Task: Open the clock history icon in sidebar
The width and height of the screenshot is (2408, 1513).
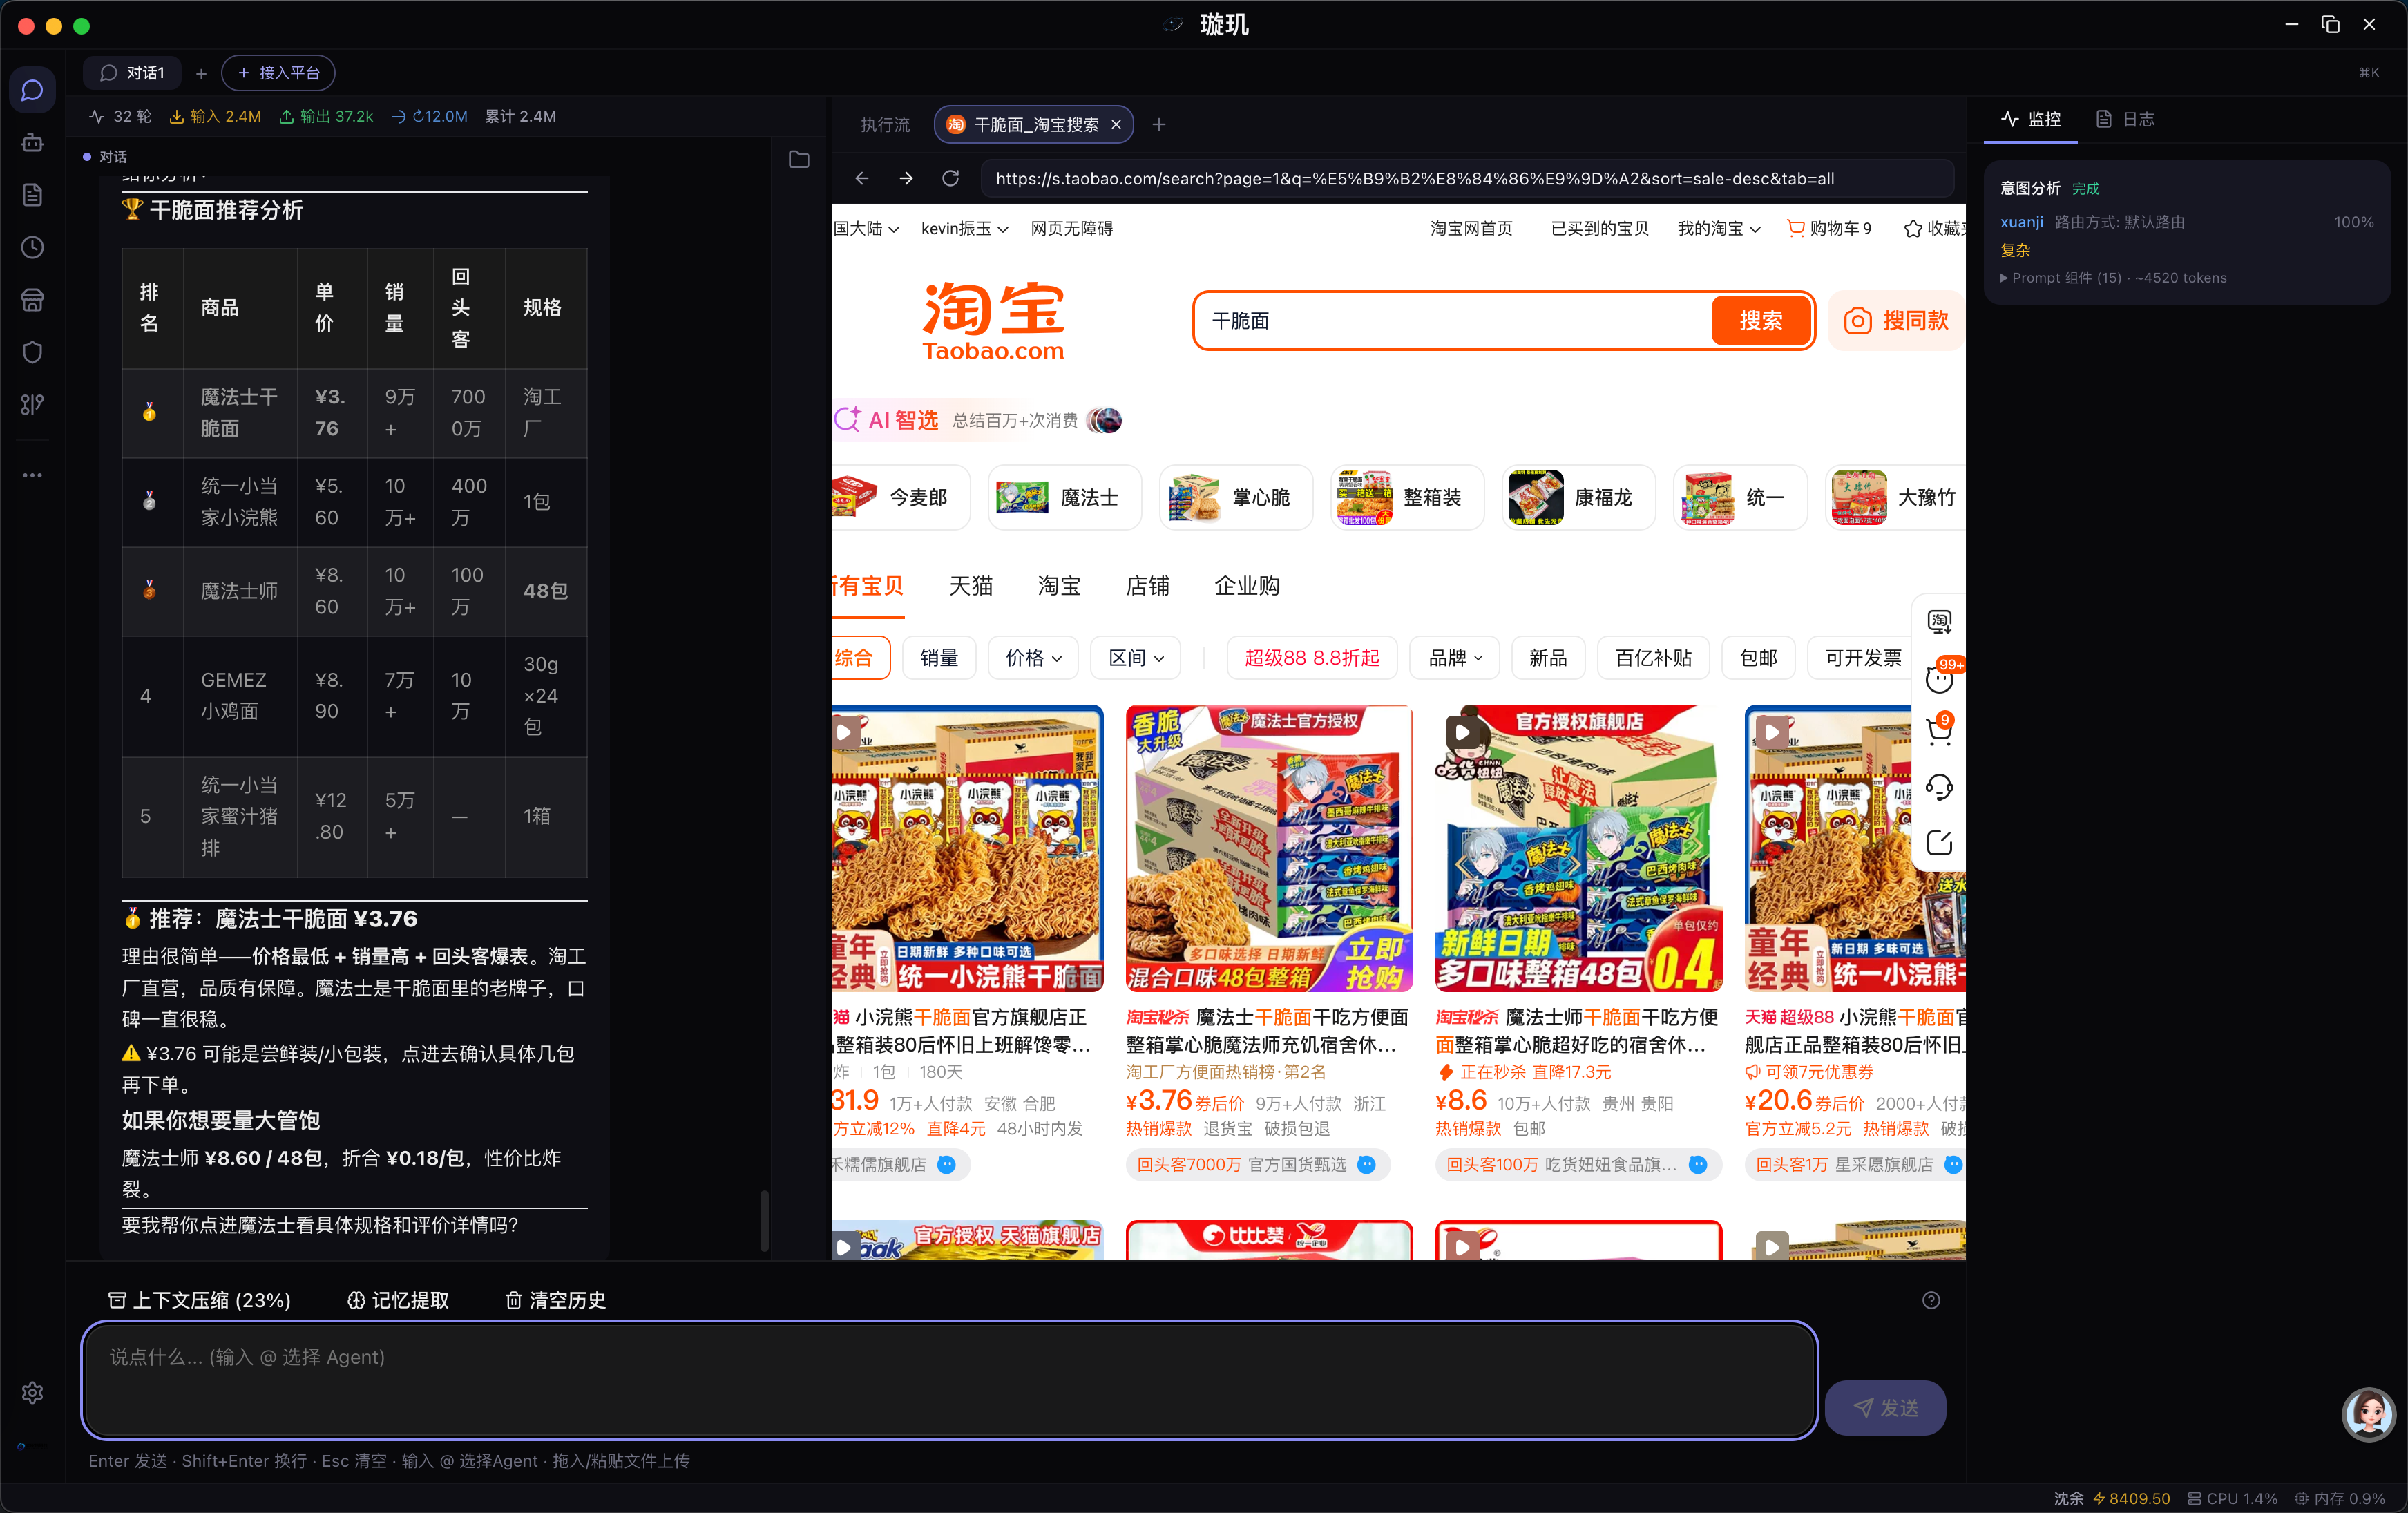Action: (x=32, y=247)
